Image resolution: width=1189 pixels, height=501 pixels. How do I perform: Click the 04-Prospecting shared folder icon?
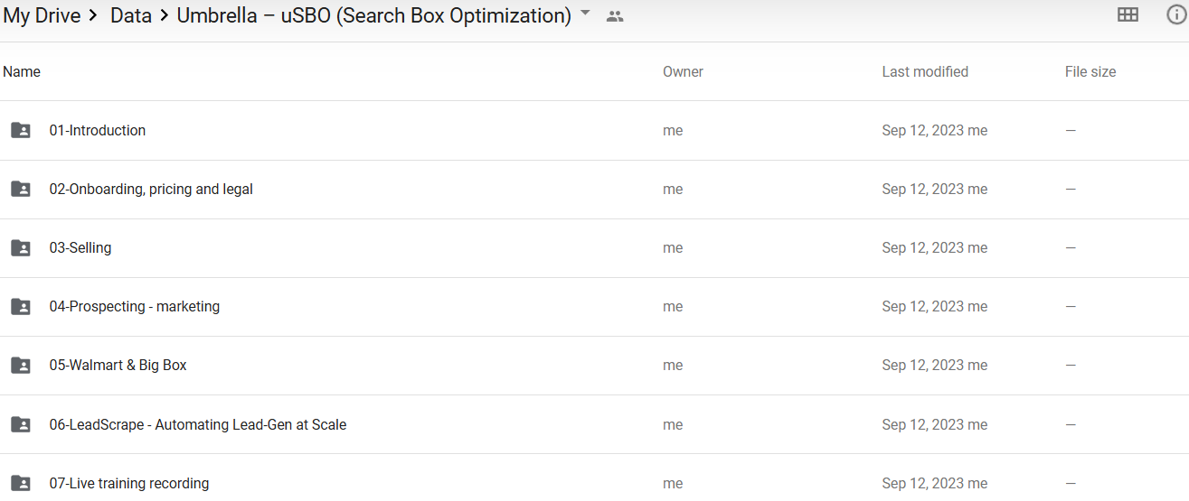pyautogui.click(x=20, y=306)
